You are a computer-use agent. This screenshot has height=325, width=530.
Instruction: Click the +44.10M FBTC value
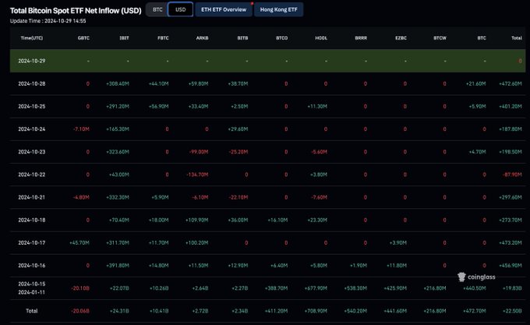pyautogui.click(x=158, y=84)
